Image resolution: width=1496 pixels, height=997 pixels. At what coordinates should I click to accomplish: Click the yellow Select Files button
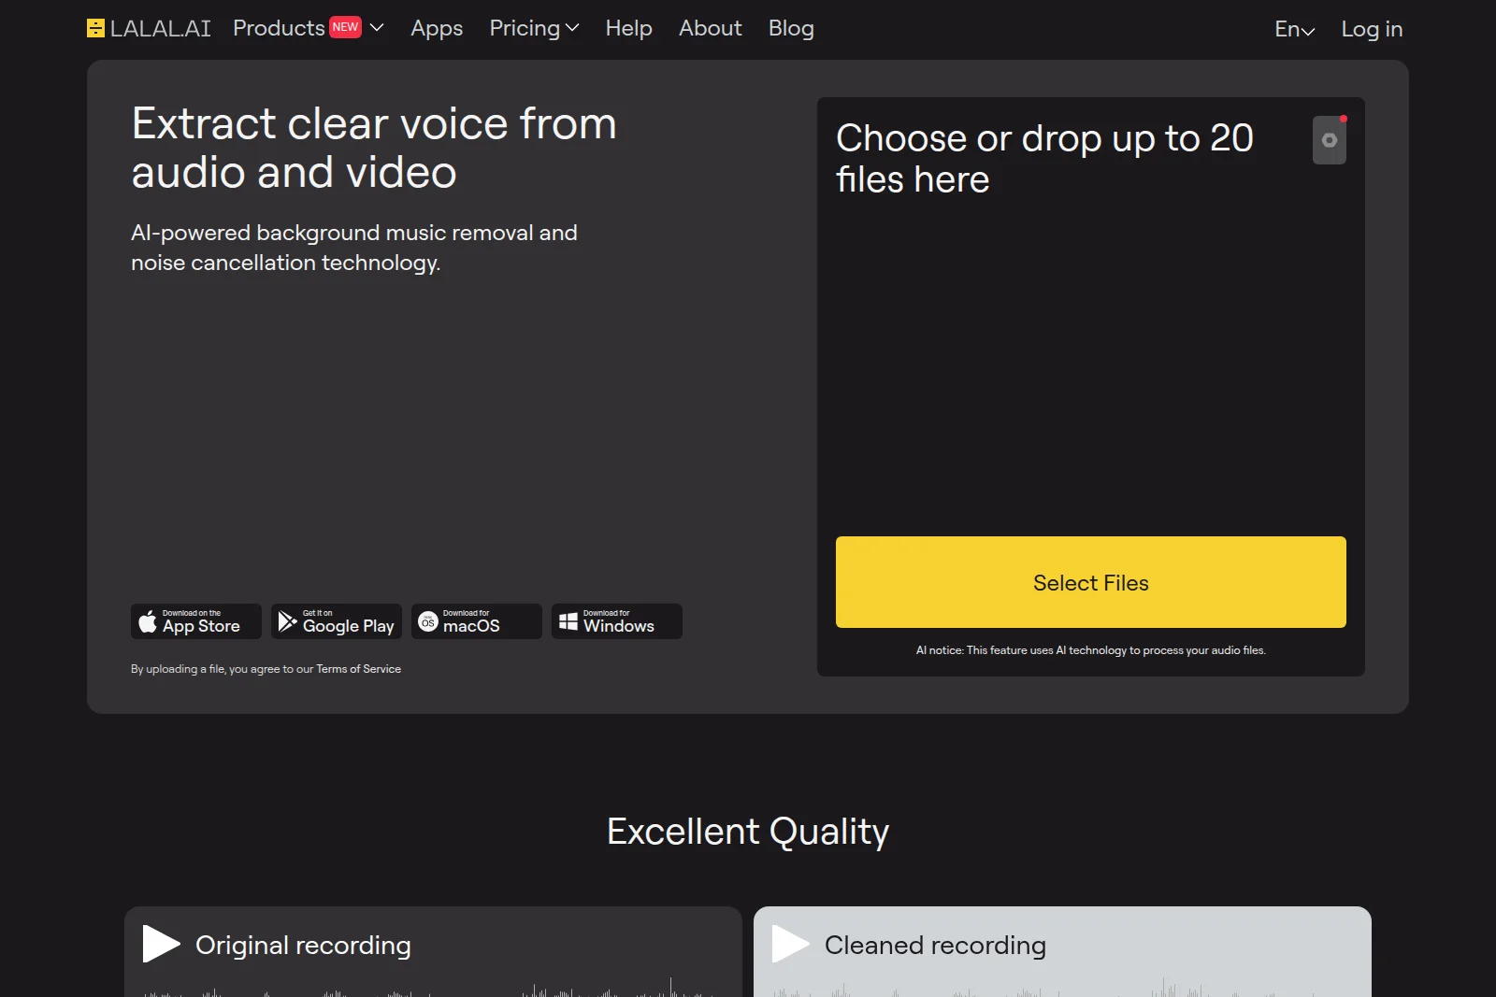pyautogui.click(x=1090, y=582)
